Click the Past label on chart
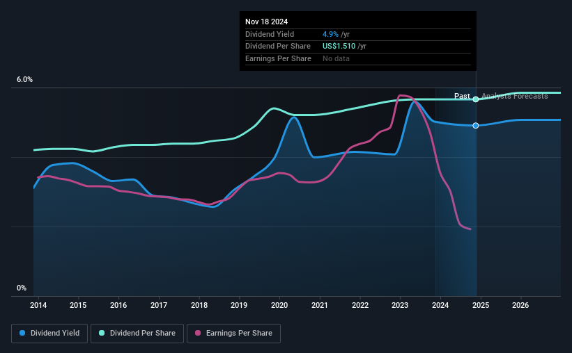This screenshot has width=572, height=353. 462,96
